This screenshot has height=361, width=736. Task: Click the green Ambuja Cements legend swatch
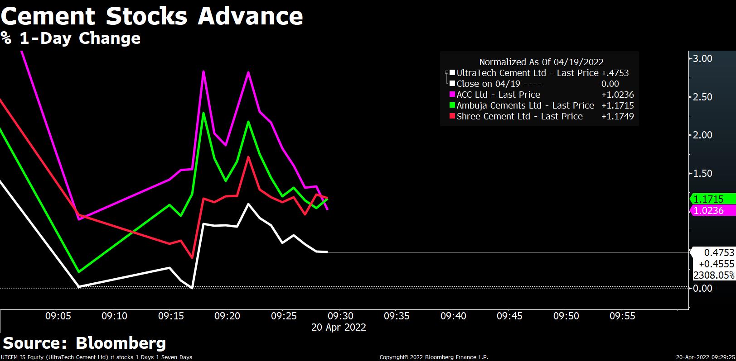coord(452,105)
